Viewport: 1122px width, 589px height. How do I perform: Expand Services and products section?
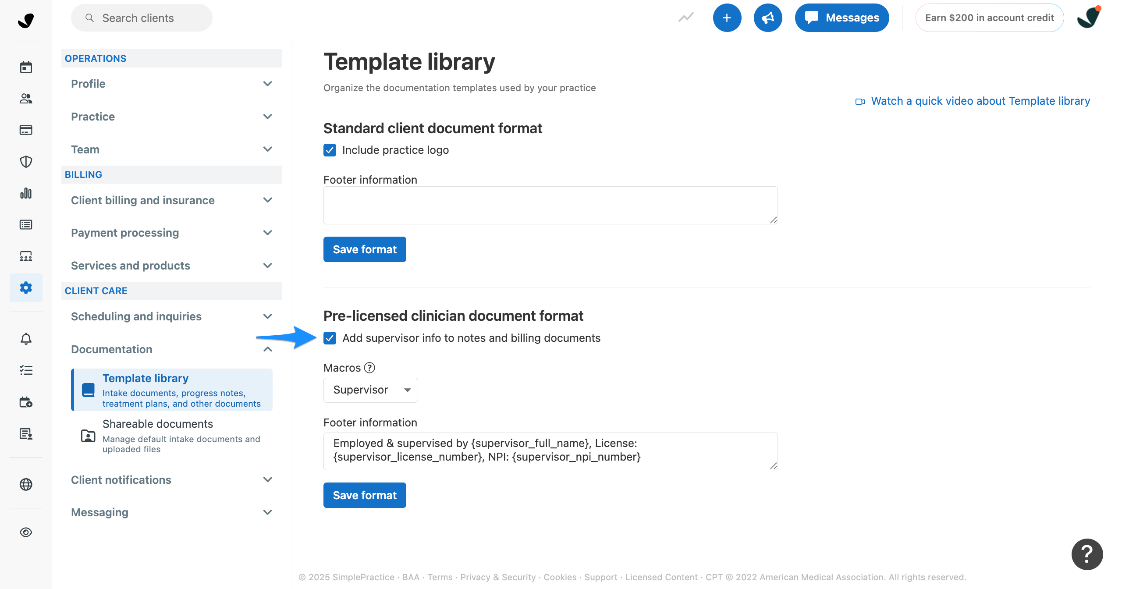(171, 266)
